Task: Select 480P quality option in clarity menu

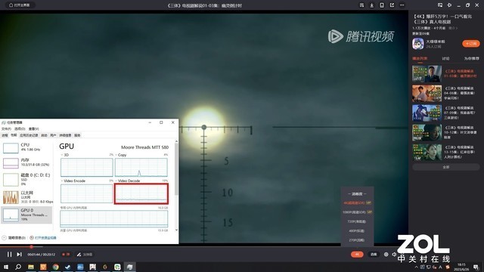Action: tap(356, 230)
